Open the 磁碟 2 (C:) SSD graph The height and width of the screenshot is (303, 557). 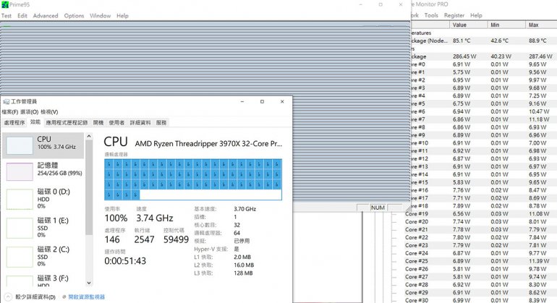coord(20,257)
